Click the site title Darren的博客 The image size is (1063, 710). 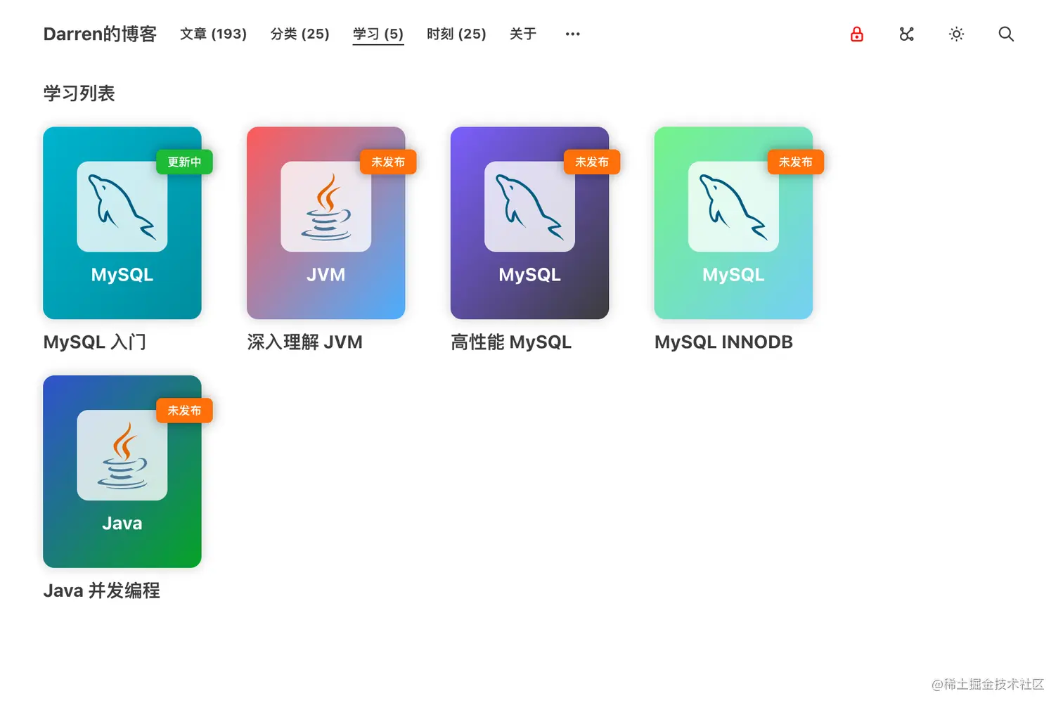point(100,34)
